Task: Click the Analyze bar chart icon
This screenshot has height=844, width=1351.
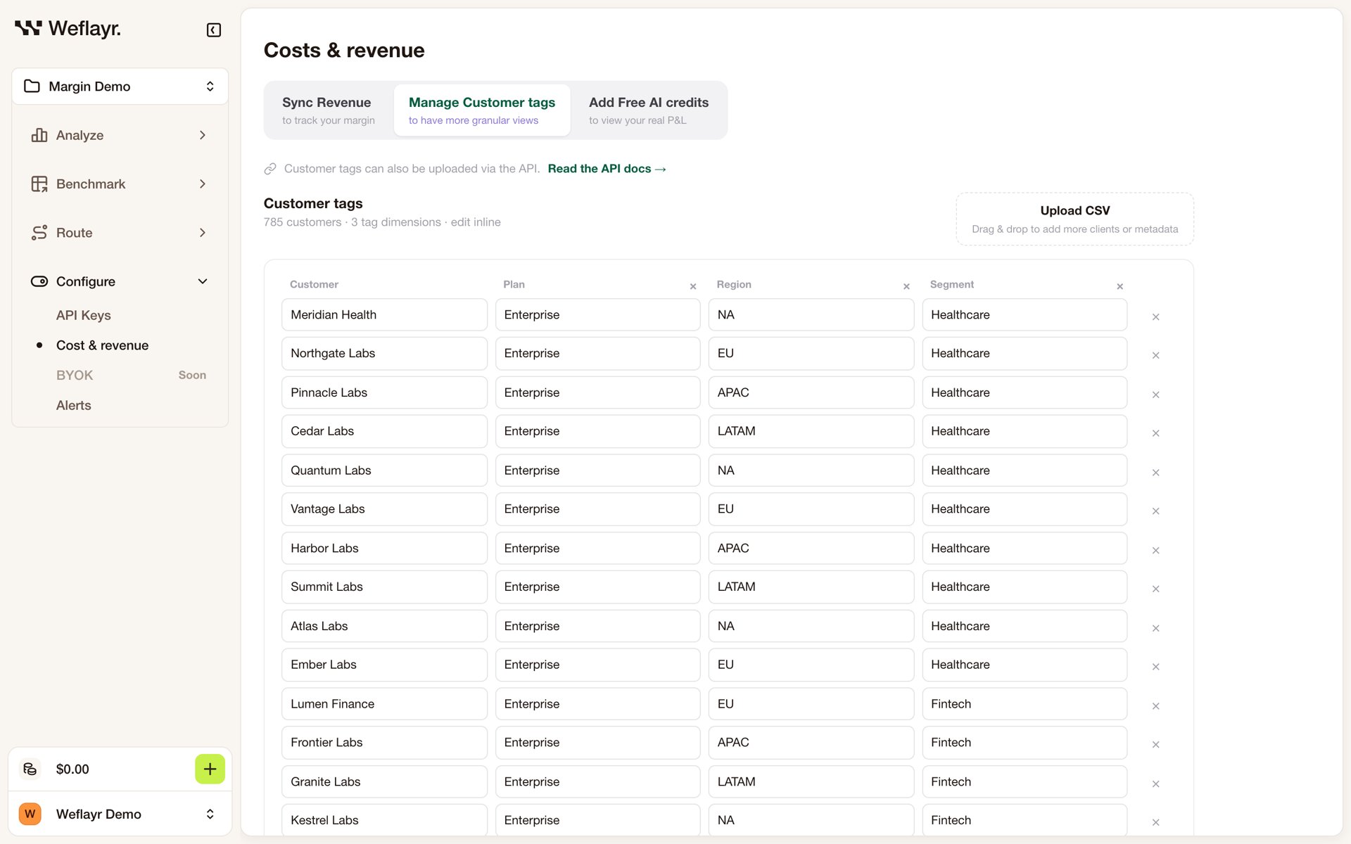Action: 39,135
